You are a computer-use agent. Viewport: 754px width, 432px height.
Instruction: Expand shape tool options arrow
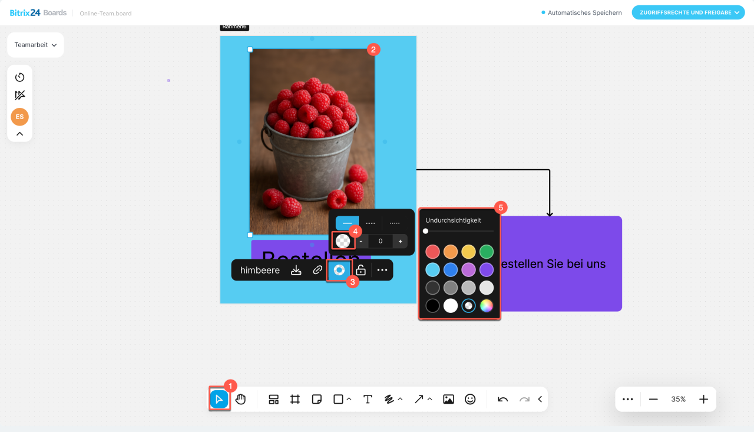[x=349, y=399]
